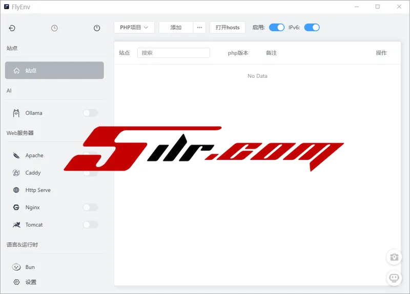The height and width of the screenshot is (294, 410).
Task: Click the 搜索 search input field
Action: [x=174, y=53]
